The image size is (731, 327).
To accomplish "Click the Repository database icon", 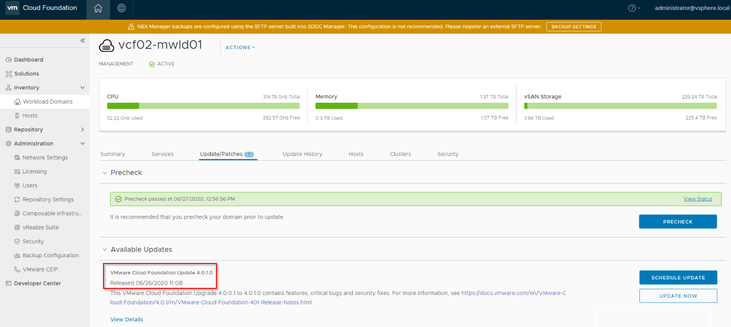I will 9,130.
